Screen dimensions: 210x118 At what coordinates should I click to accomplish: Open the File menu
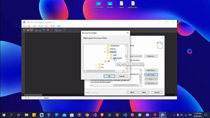(24, 26)
